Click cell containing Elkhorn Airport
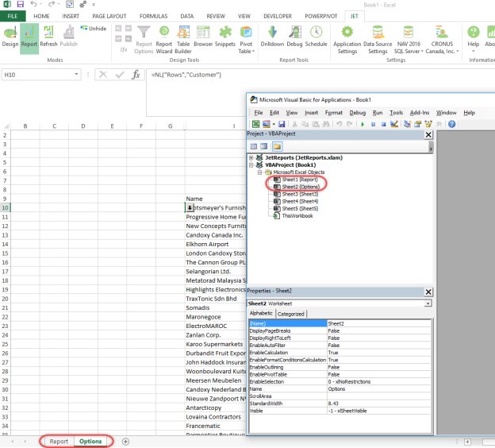This screenshot has width=495, height=448. click(216, 244)
